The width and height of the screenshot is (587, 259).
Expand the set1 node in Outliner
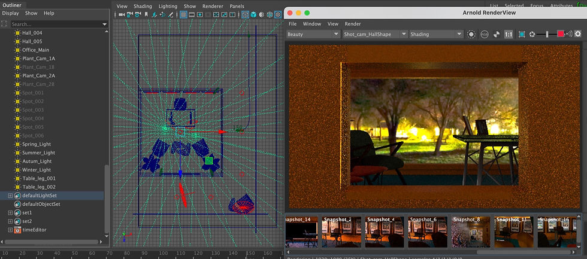(10, 213)
